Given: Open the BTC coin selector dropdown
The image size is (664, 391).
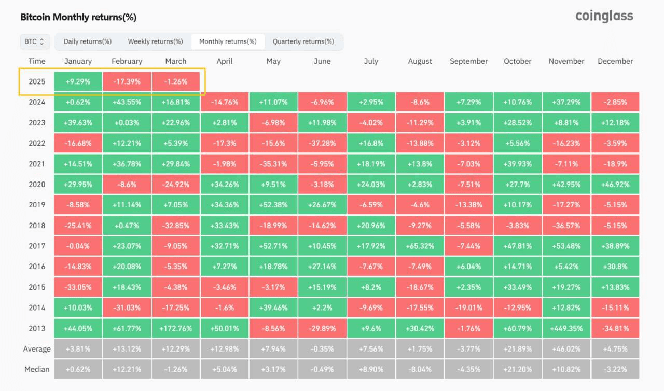Looking at the screenshot, I should (35, 41).
